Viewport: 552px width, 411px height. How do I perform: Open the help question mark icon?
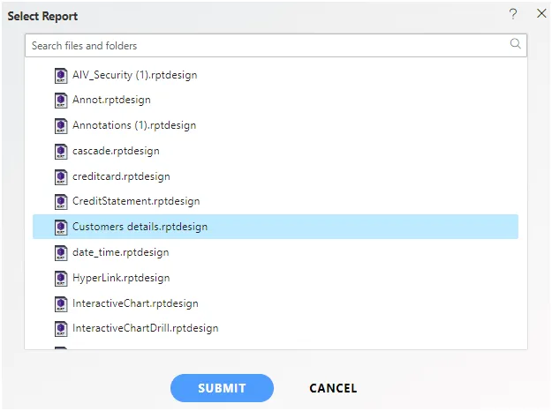point(513,14)
